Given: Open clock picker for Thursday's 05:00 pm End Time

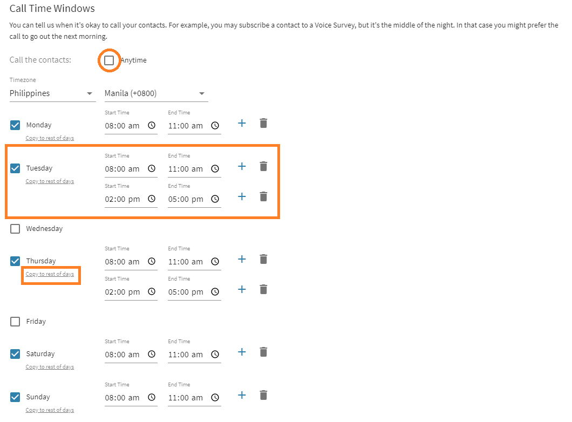Looking at the screenshot, I should (x=215, y=292).
